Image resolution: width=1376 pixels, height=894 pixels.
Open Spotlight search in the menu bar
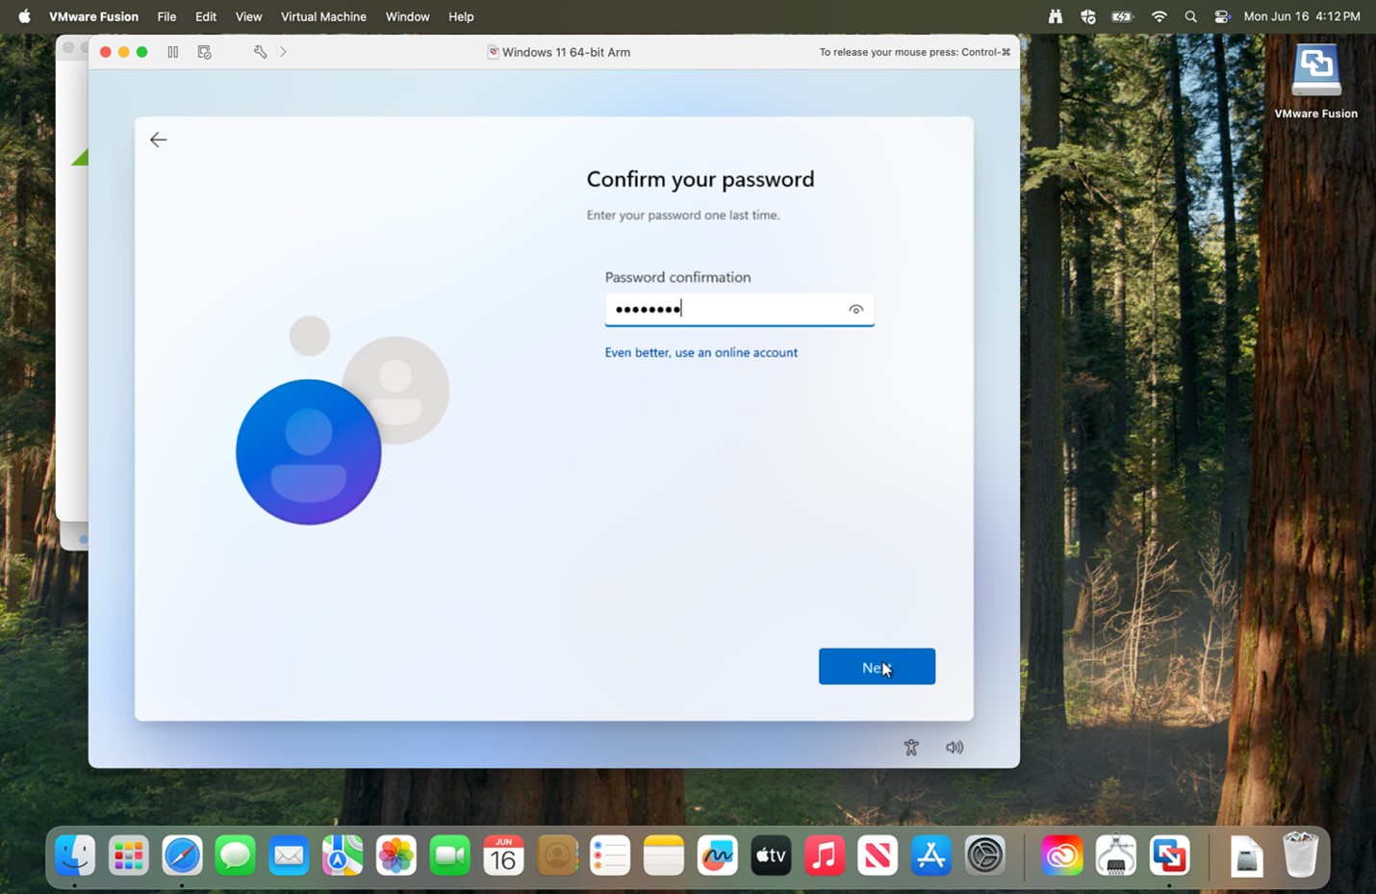(x=1190, y=16)
